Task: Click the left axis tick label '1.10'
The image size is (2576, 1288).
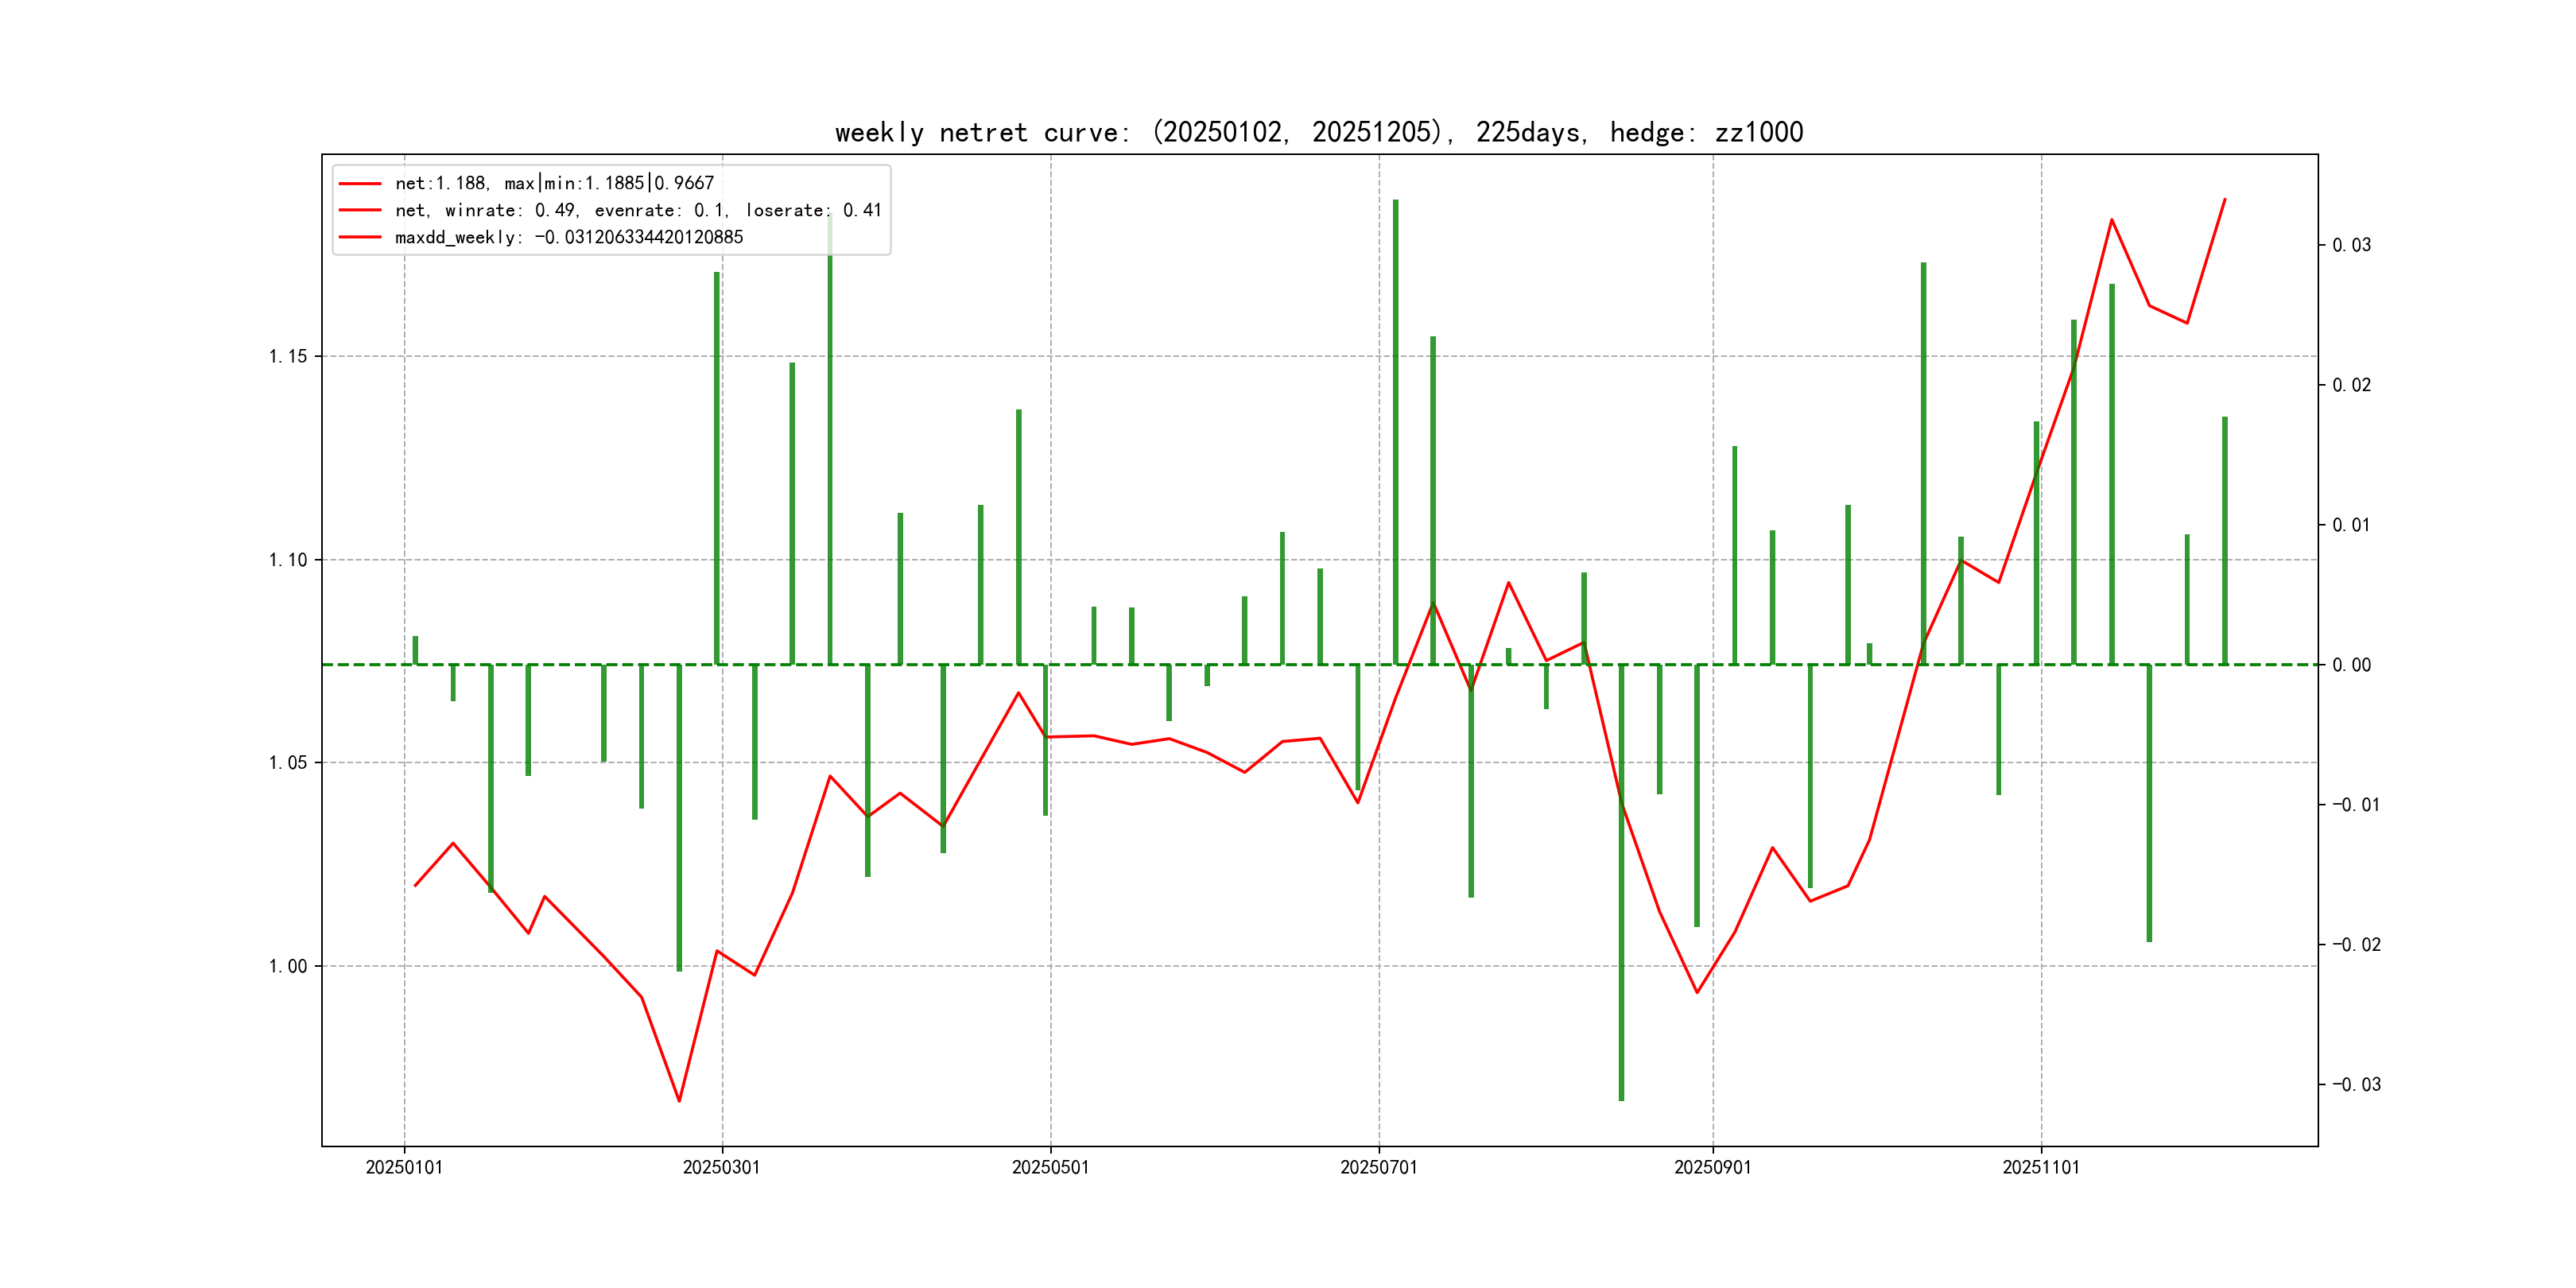Action: 288,560
